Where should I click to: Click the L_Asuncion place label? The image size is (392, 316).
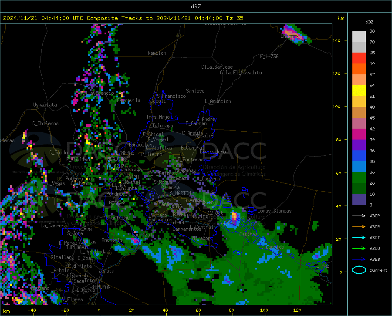pos(218,101)
